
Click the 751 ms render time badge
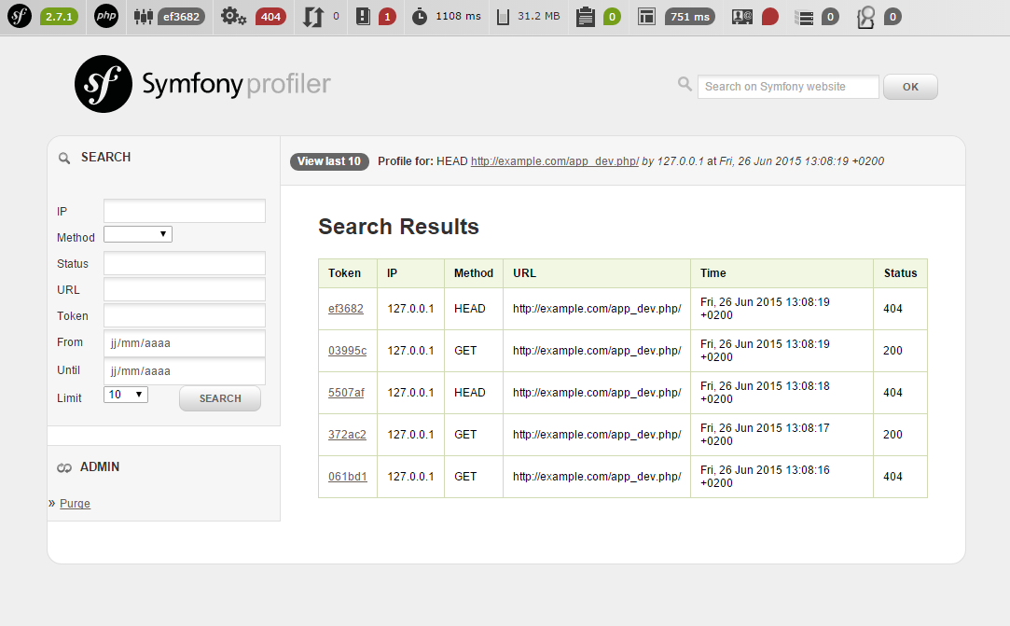tap(689, 17)
